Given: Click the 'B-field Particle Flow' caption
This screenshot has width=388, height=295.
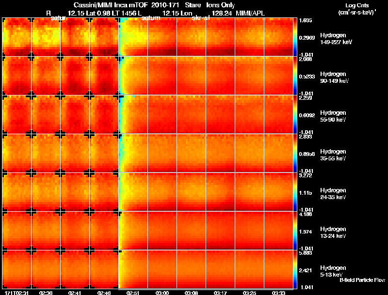Looking at the screenshot, I should pyautogui.click(x=362, y=280).
